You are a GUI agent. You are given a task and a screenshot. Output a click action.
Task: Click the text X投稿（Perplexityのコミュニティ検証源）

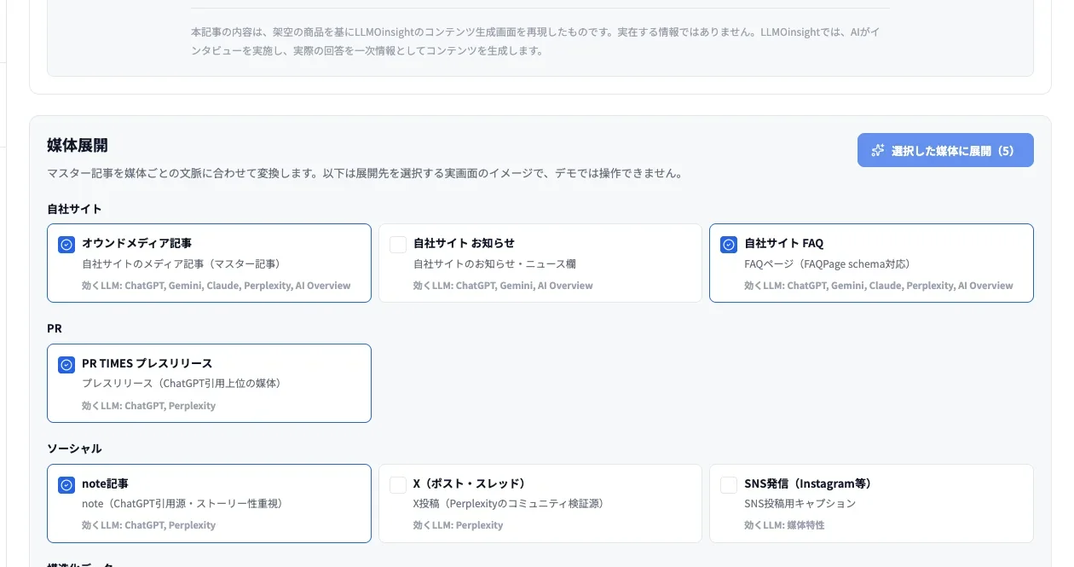pyautogui.click(x=509, y=504)
